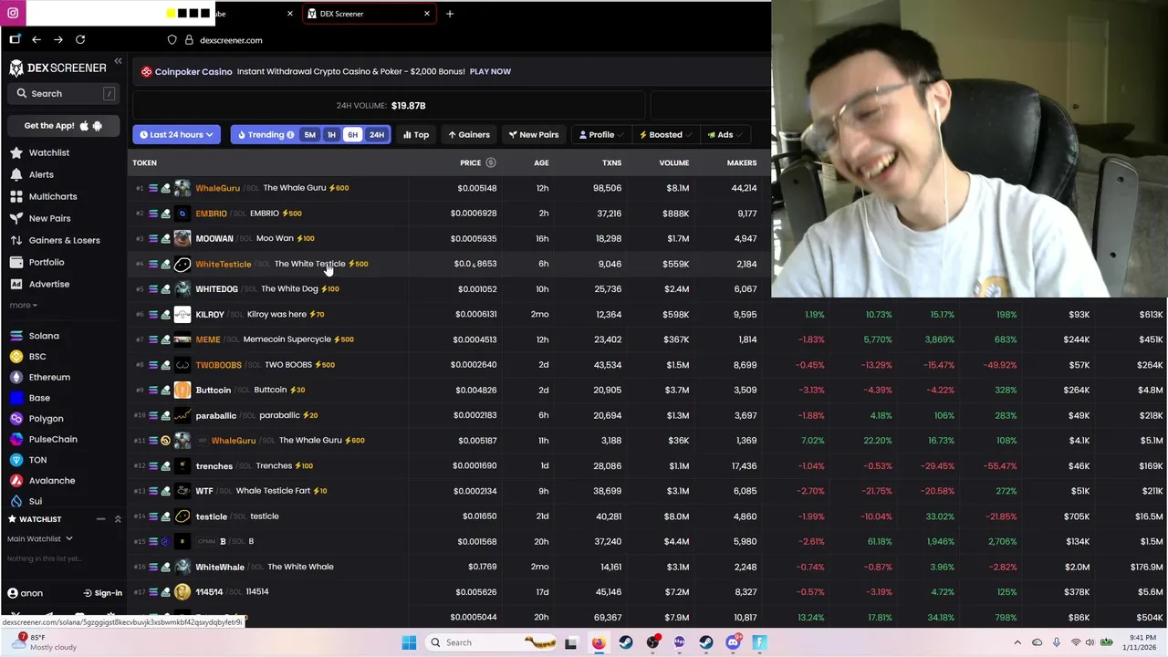
Task: Open the EMBRIO token row
Action: (x=449, y=214)
